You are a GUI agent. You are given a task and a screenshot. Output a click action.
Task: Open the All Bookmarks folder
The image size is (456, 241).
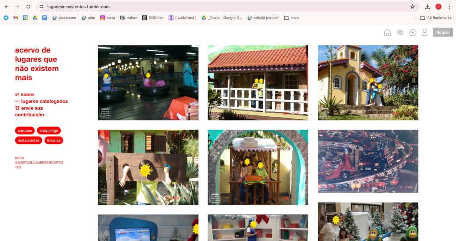[435, 18]
